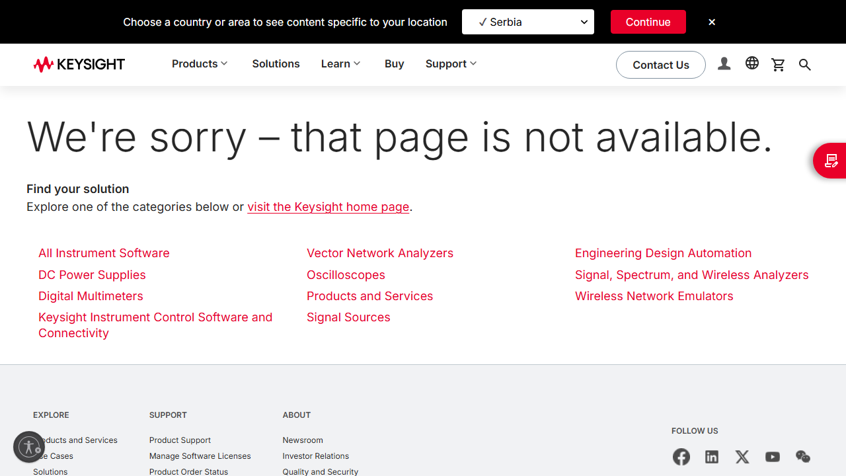Screen dimensions: 846x476
Task: Click the Keysight logo
Action: 79,64
